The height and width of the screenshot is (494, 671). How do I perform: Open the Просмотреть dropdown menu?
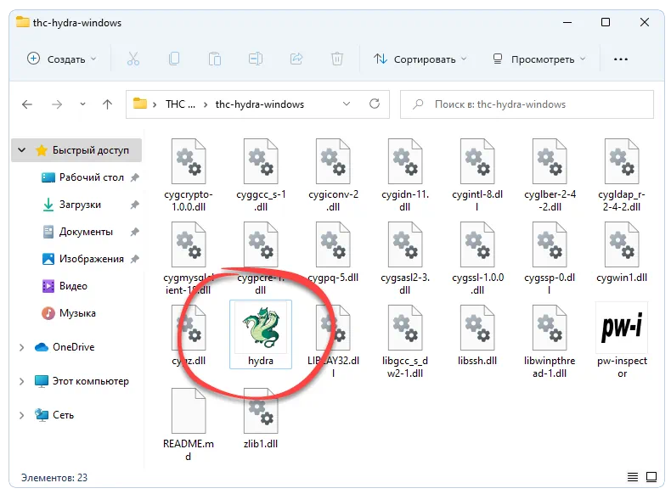coord(539,59)
